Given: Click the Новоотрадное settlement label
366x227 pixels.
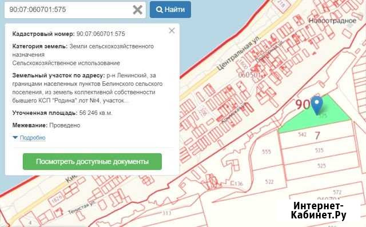Looking at the screenshot, I should pyautogui.click(x=332, y=21).
